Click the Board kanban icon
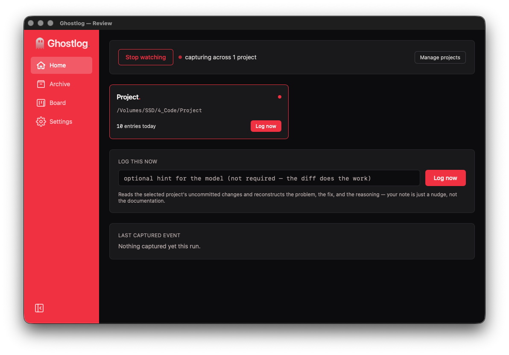This screenshot has height=355, width=509. (x=41, y=103)
